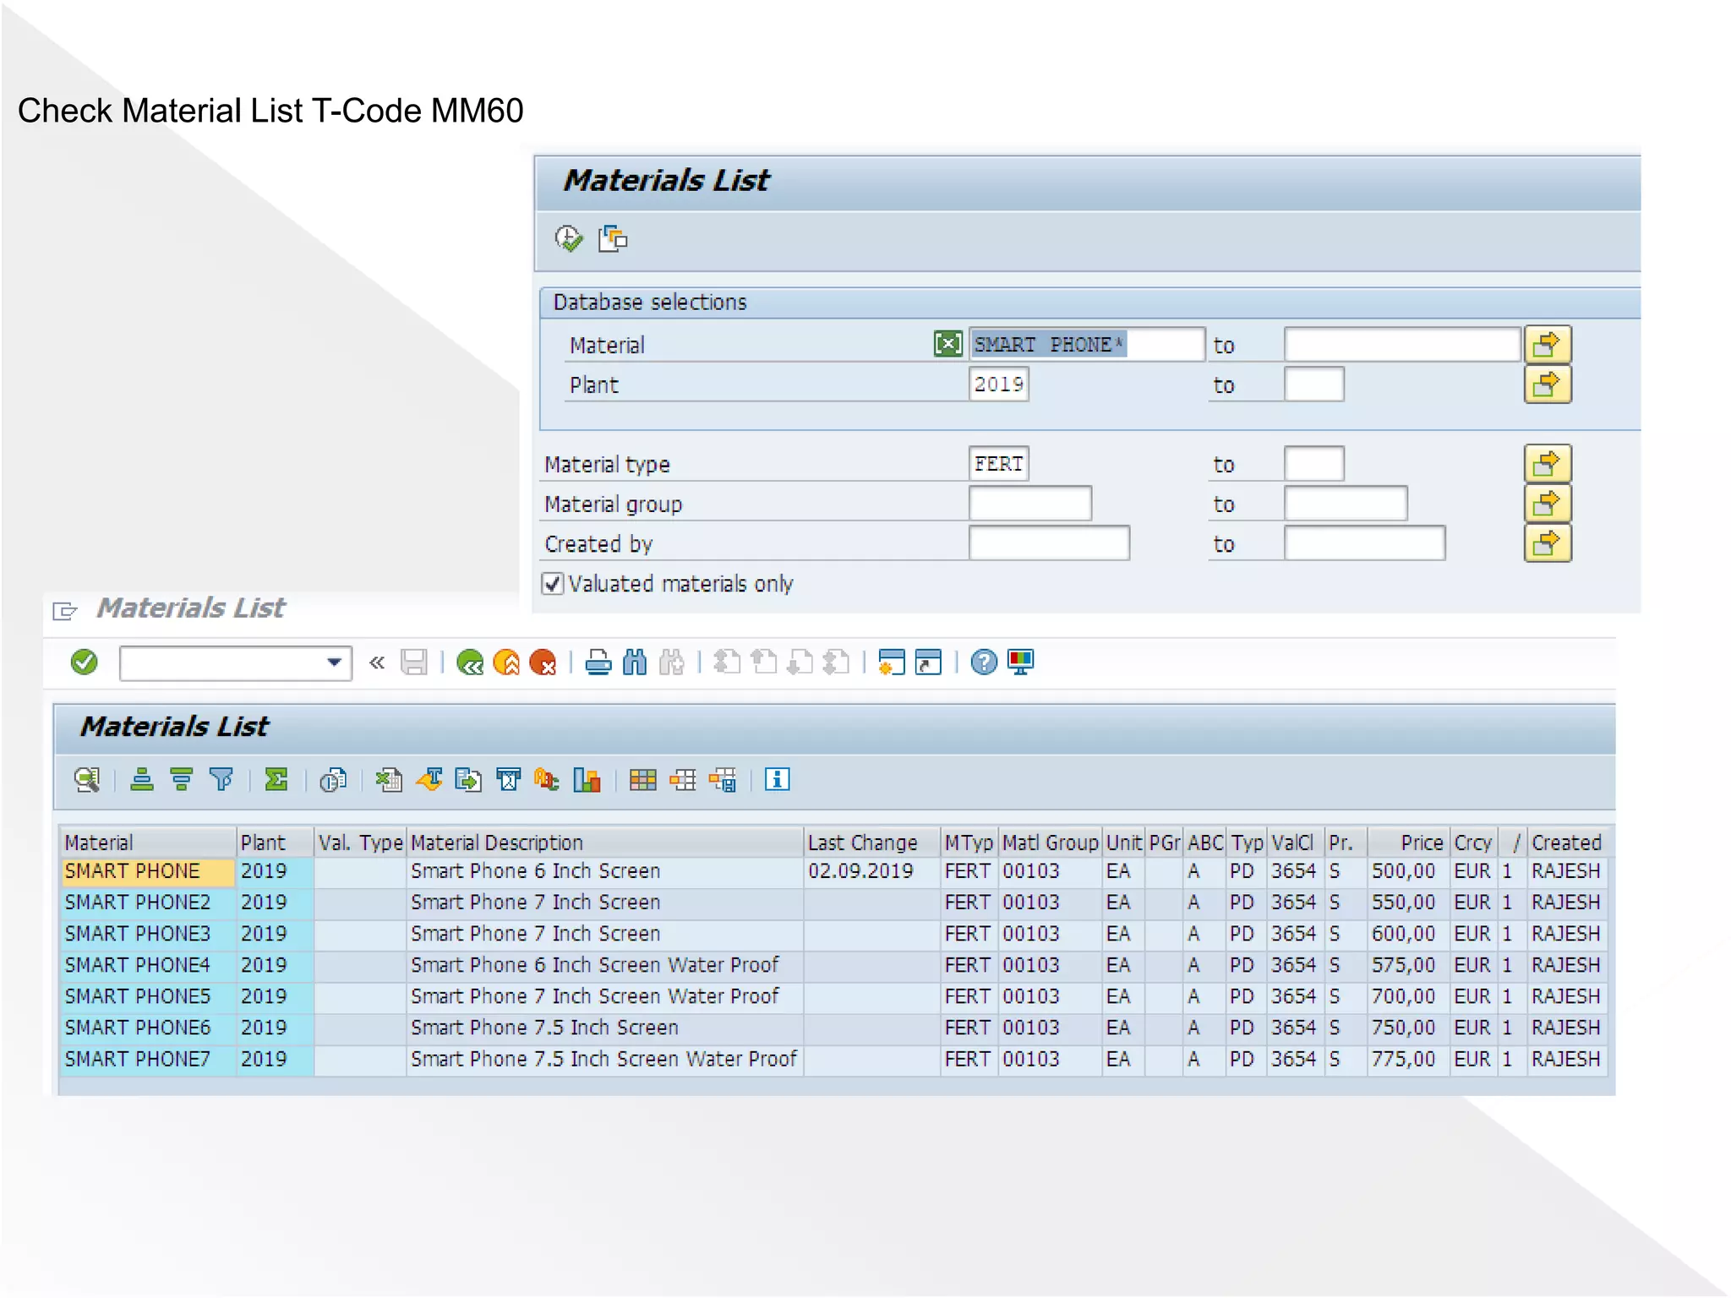Click the Sort Descending icon
The height and width of the screenshot is (1298, 1731).
tap(181, 780)
